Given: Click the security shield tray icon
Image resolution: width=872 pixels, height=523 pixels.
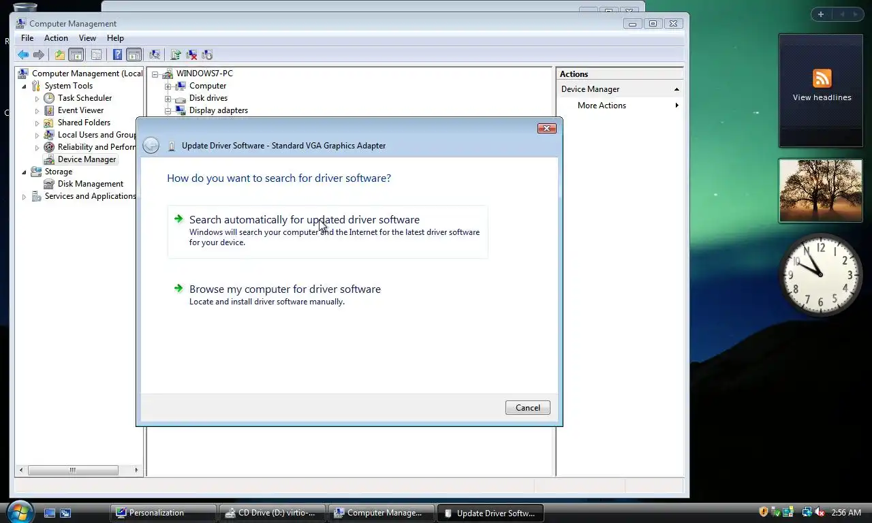Looking at the screenshot, I should [764, 512].
